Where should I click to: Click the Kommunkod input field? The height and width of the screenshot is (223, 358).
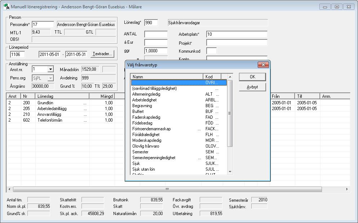coord(211,51)
